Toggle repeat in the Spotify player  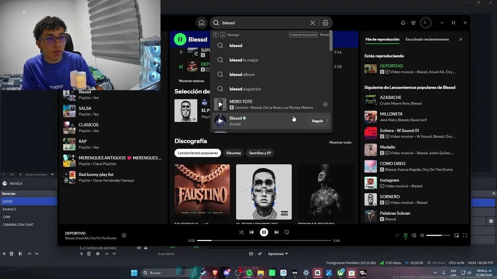click(287, 232)
